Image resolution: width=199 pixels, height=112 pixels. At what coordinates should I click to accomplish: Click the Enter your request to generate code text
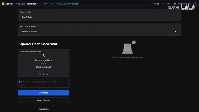pyautogui.click(x=127, y=58)
